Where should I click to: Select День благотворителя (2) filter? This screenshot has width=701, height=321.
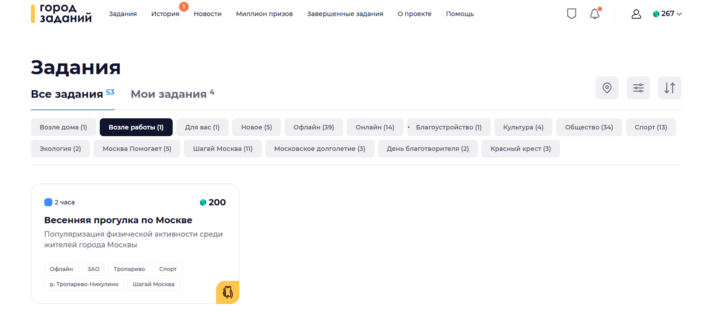coord(428,149)
